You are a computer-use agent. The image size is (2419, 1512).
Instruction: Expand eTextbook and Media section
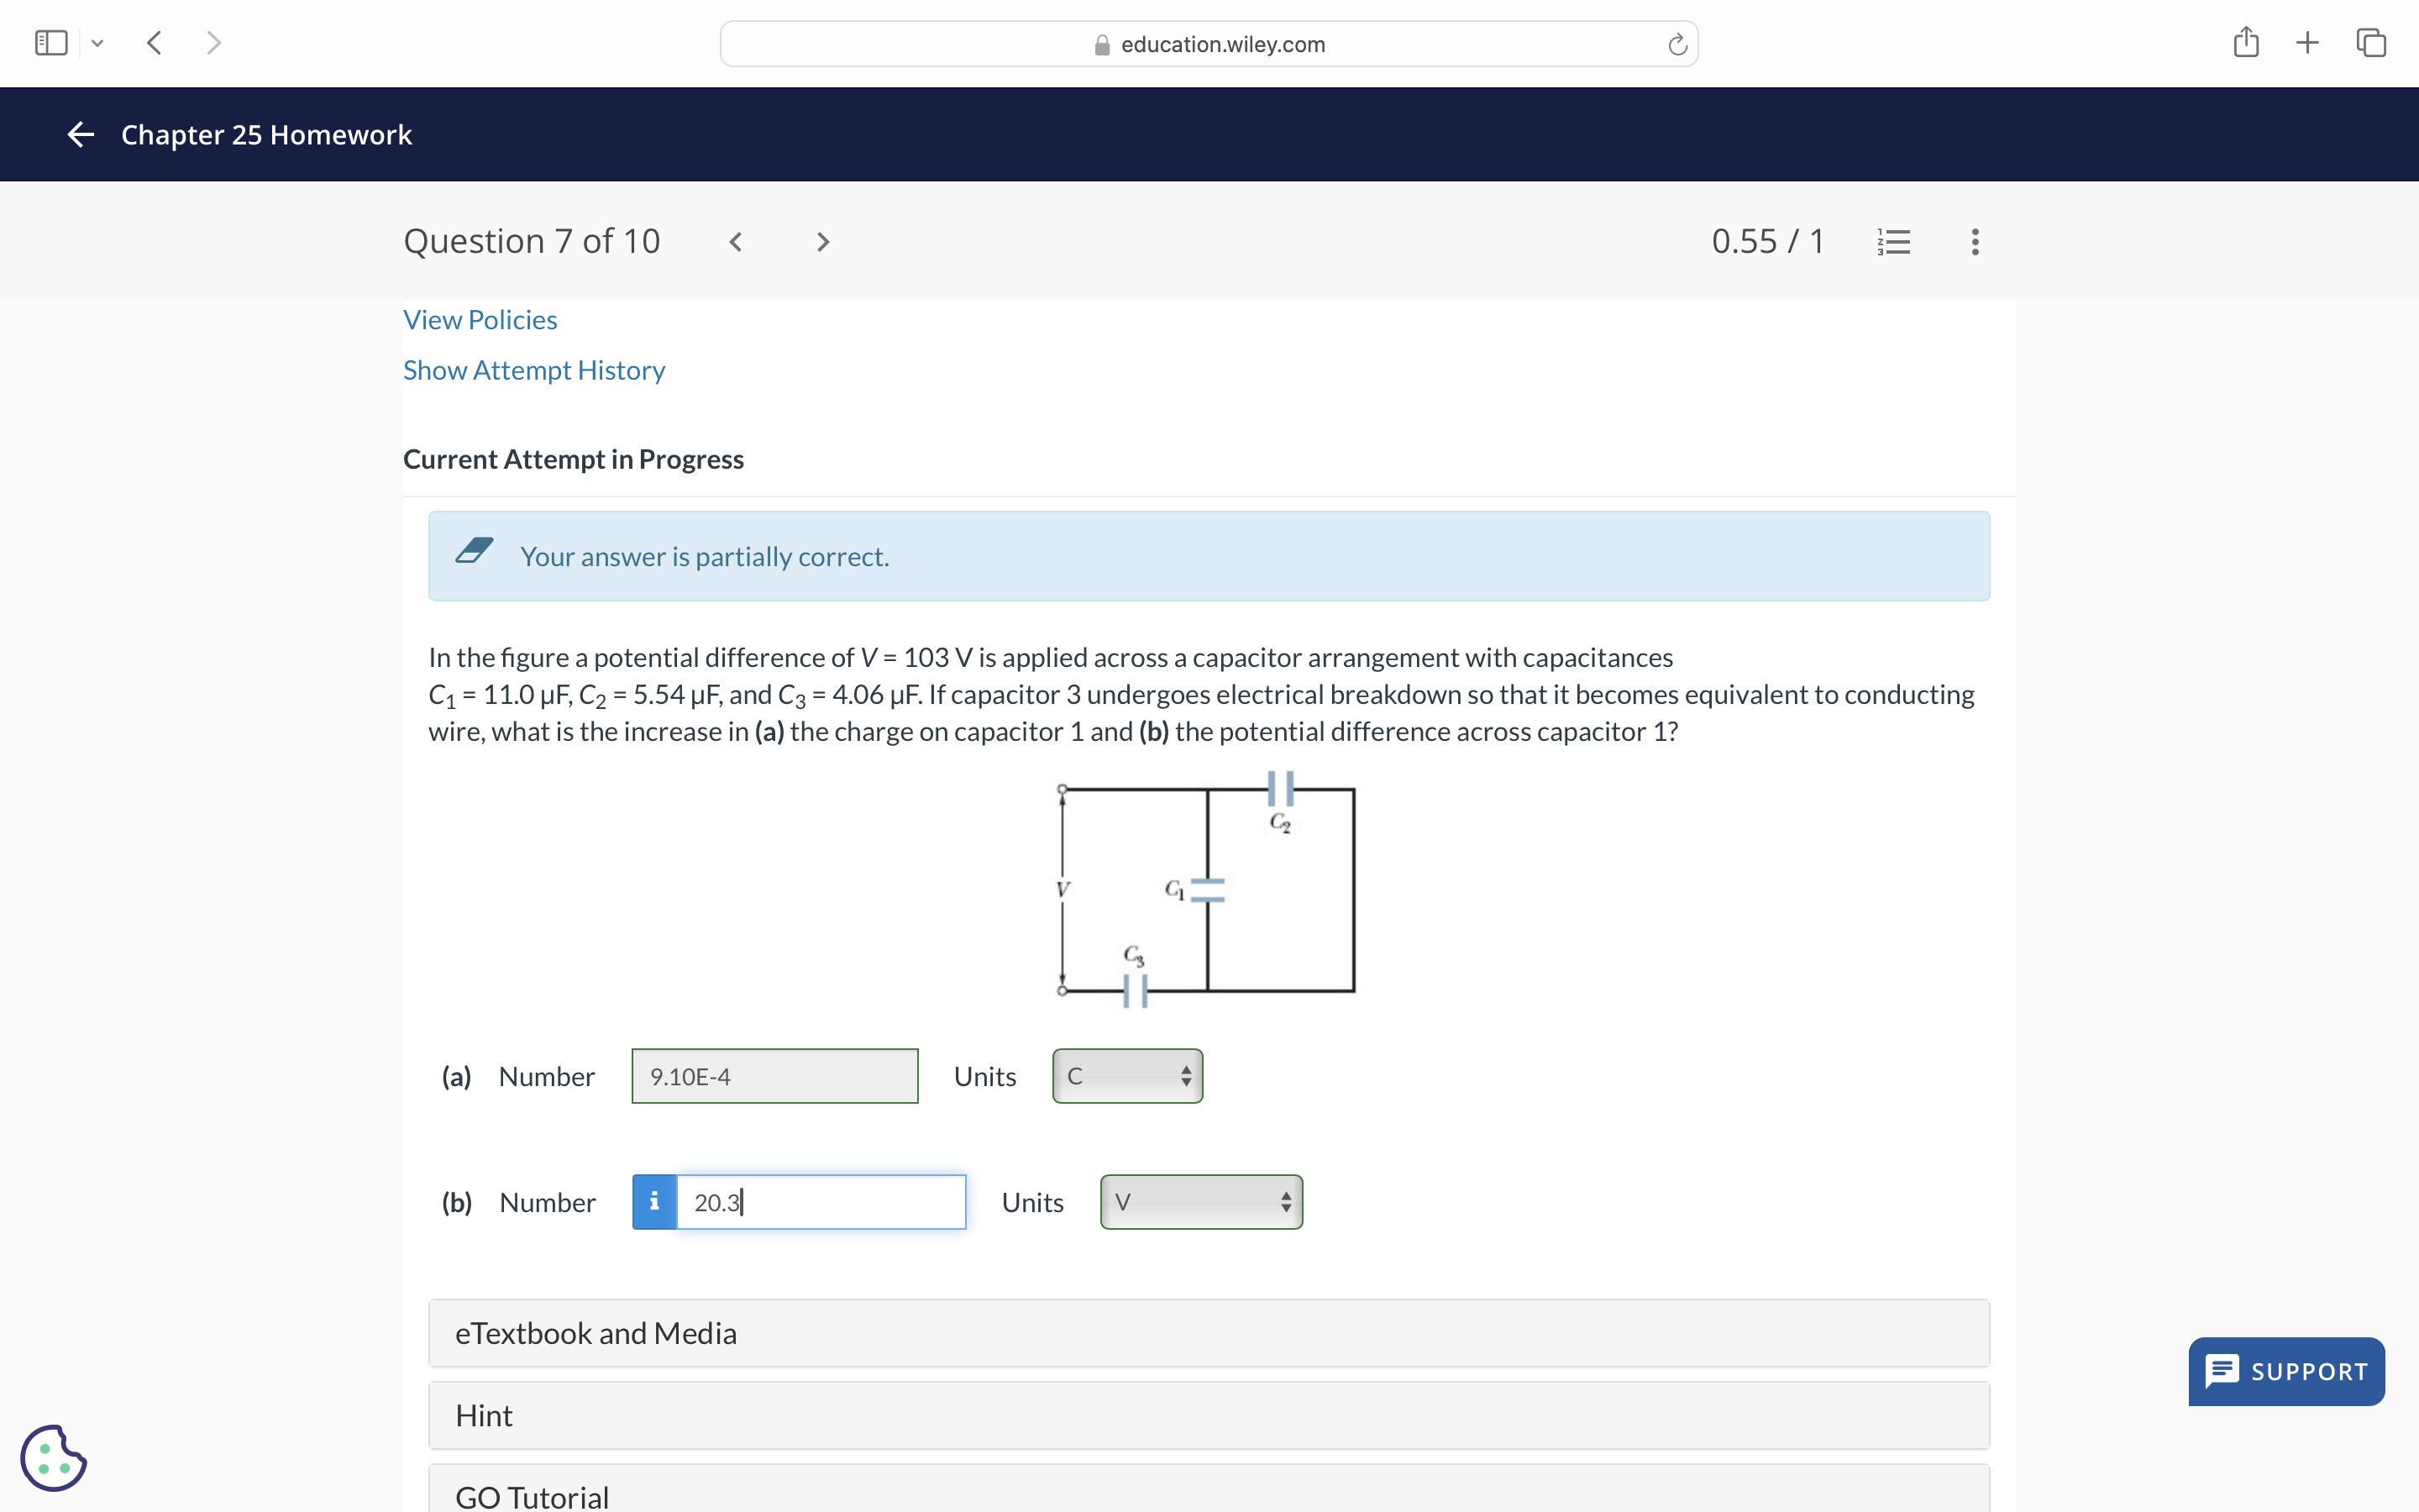[x=1209, y=1333]
